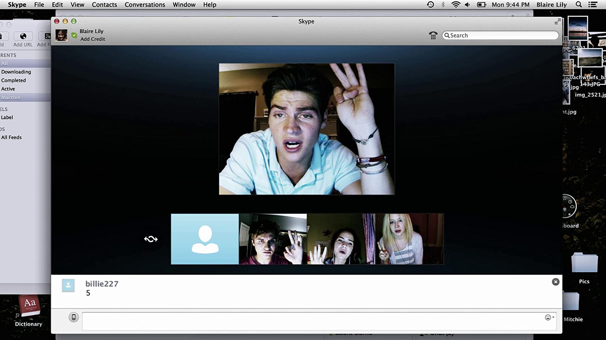Click the mobile SMS icon beside message box
The width and height of the screenshot is (606, 340).
[x=73, y=317]
